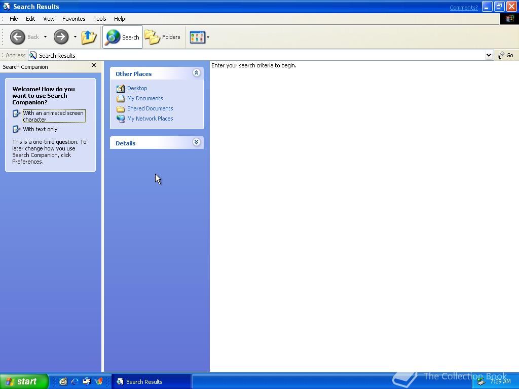Launch Internet Explorer from quick launch
Viewport: 519px width, 389px height.
pyautogui.click(x=75, y=382)
